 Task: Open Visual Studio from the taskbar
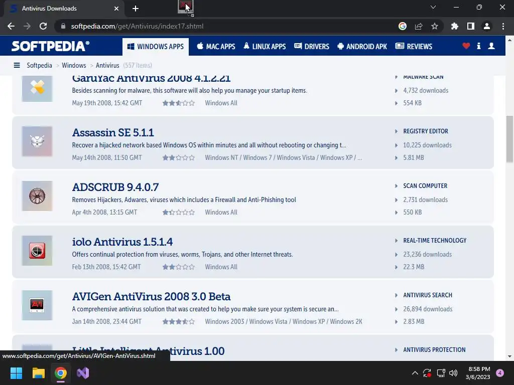83,373
